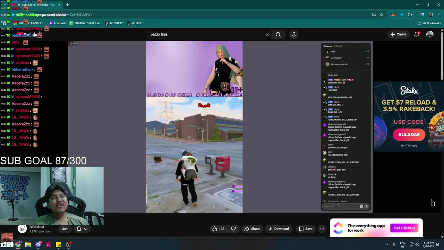Dislike the video
The width and height of the screenshot is (444, 250).
click(233, 229)
